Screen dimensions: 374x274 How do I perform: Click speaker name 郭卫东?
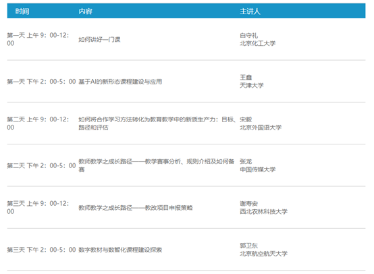(x=249, y=246)
